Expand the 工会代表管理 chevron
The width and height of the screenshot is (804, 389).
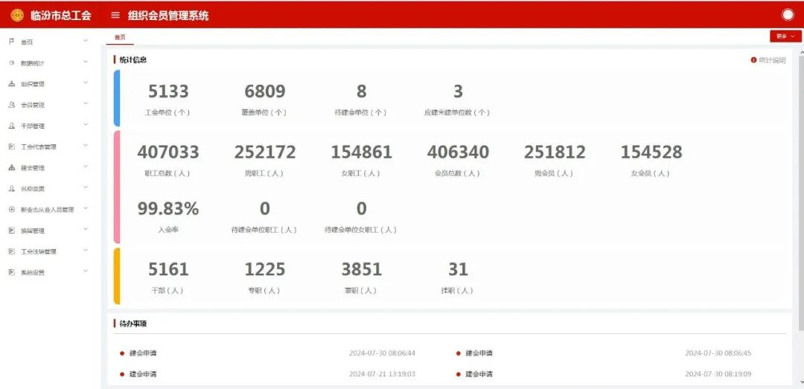[x=86, y=146]
